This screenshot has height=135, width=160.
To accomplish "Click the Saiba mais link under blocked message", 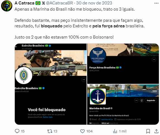I will coord(48,117).
